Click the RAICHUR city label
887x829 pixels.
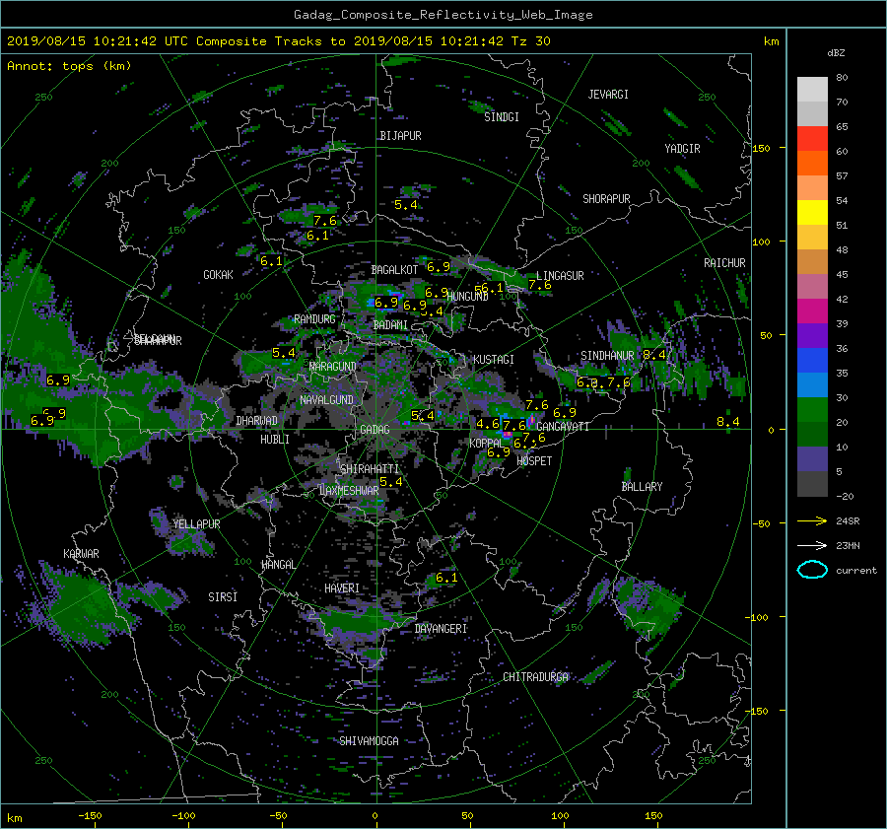724,263
